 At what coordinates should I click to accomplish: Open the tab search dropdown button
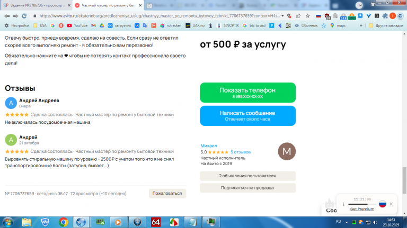coord(359,5)
